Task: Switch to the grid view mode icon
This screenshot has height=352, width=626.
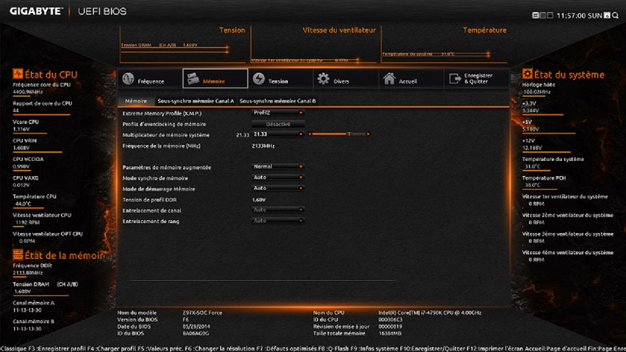Action: [542, 15]
